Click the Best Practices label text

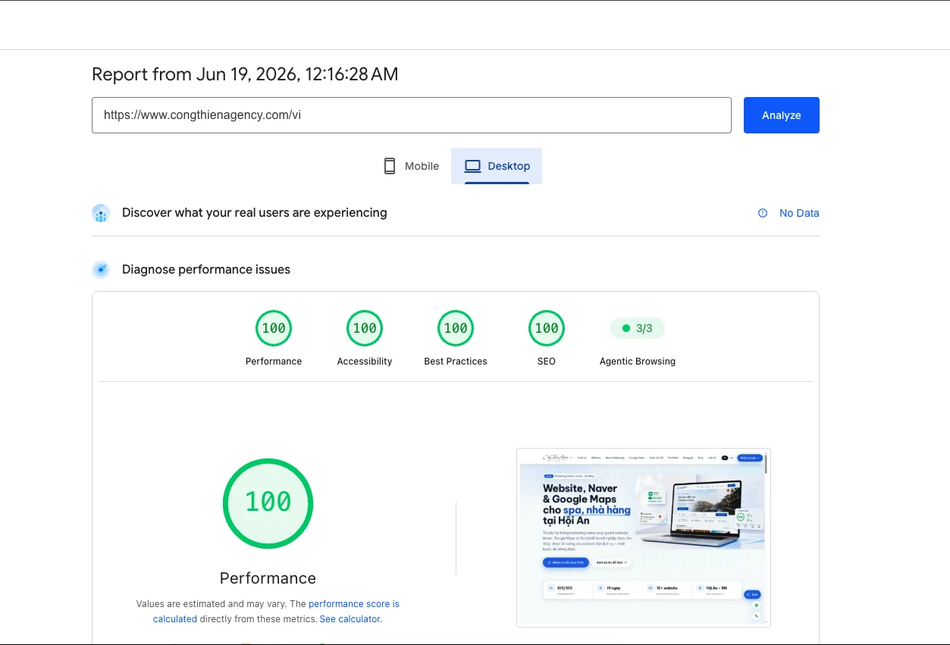click(456, 362)
